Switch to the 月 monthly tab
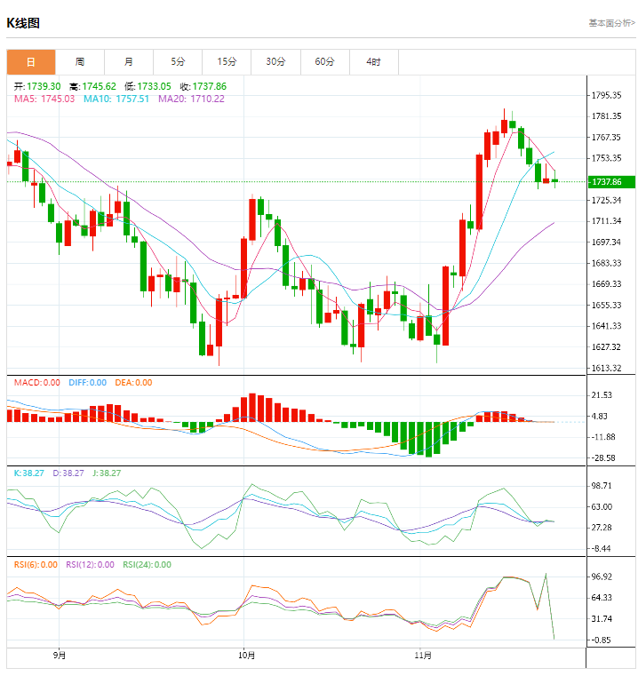The width and height of the screenshot is (638, 676). coord(129,62)
